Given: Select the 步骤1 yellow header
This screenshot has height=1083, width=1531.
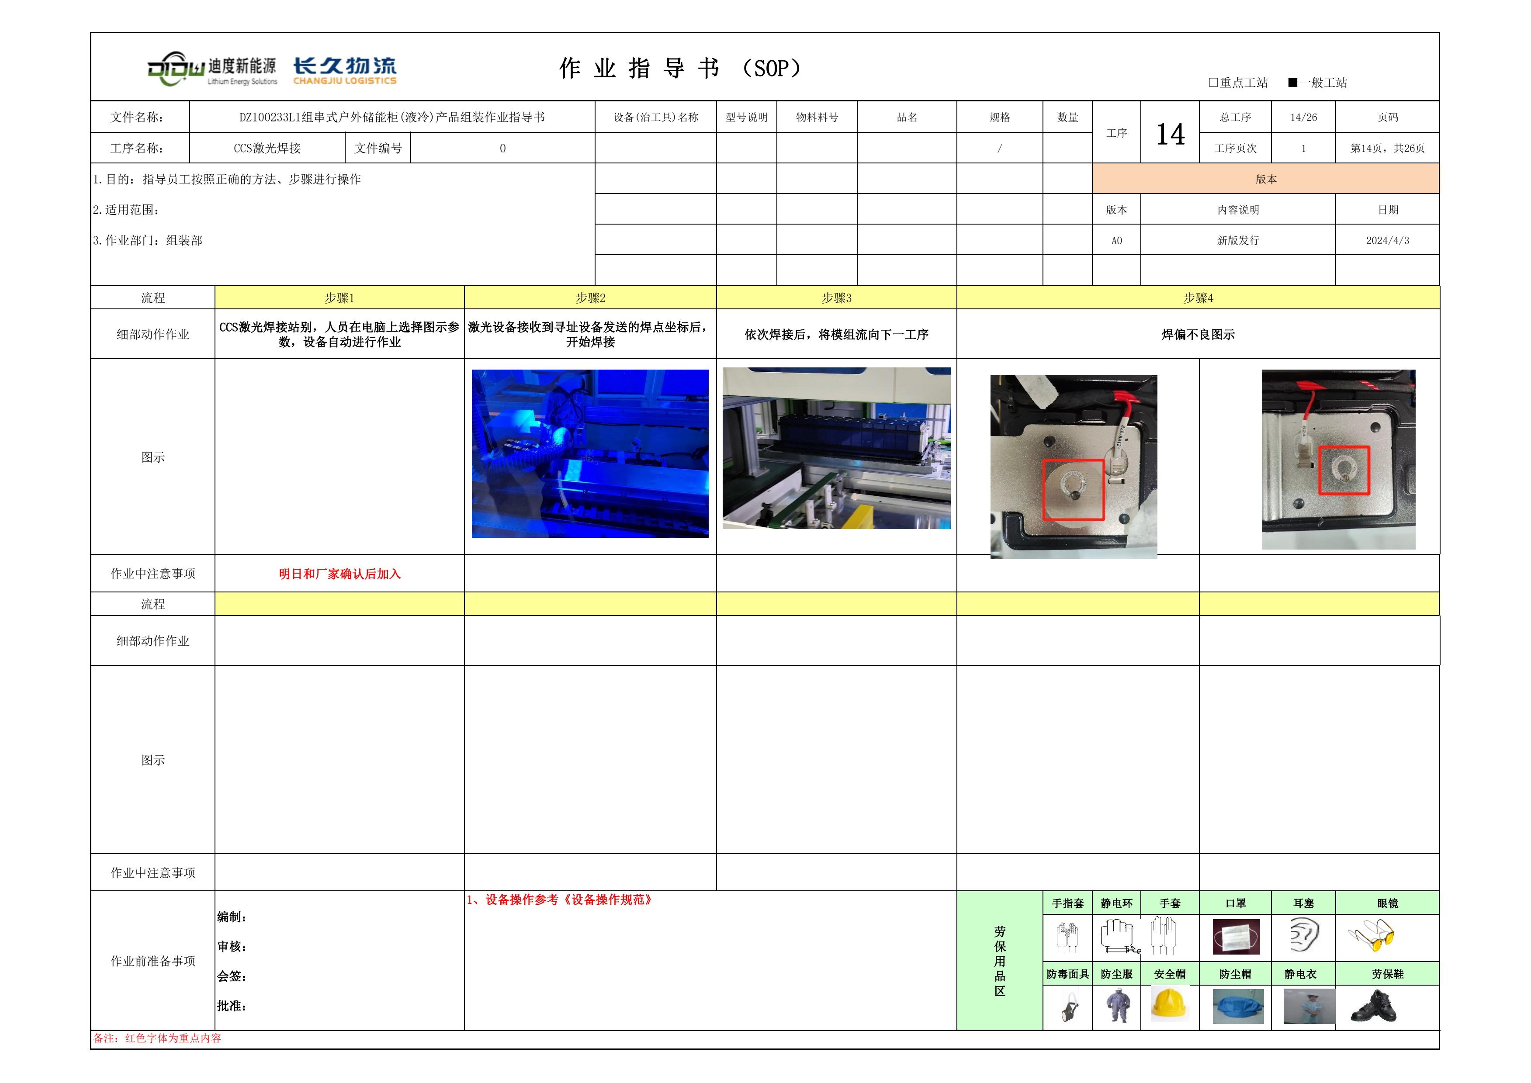Looking at the screenshot, I should (x=339, y=298).
